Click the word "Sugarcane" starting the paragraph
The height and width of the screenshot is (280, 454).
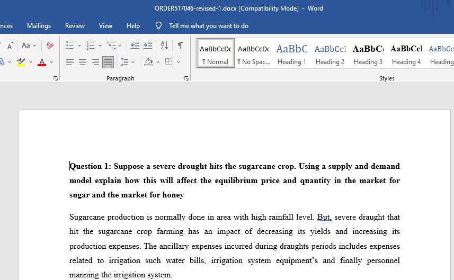point(87,217)
